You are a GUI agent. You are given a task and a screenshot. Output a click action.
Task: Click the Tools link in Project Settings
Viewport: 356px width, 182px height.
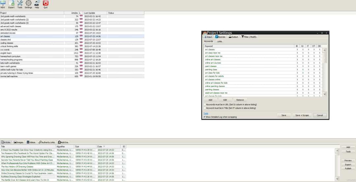pyautogui.click(x=206, y=113)
